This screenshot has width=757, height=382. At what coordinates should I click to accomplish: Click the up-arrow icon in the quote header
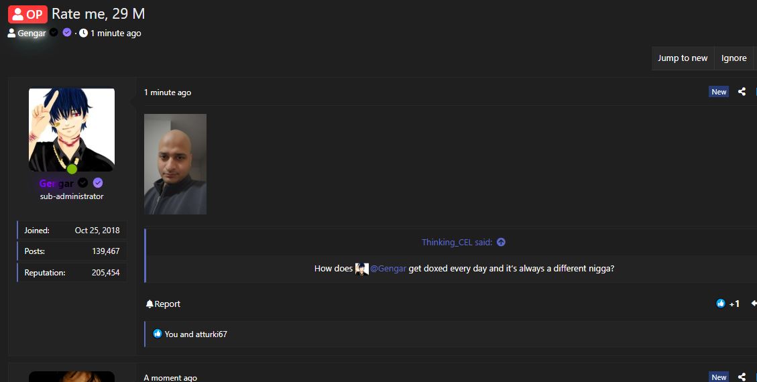click(x=501, y=242)
